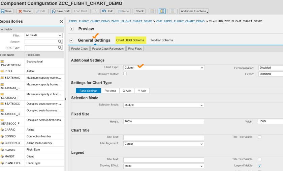Click the layout icon right of Check
Image resolution: width=283 pixels, height=171 pixels.
[x=152, y=11]
